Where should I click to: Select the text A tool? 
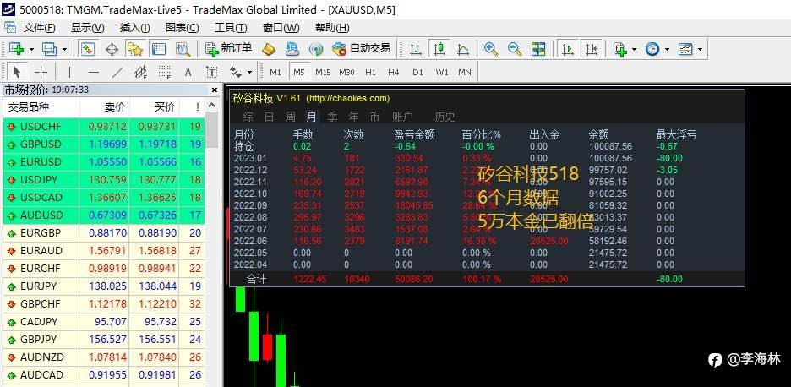[188, 72]
